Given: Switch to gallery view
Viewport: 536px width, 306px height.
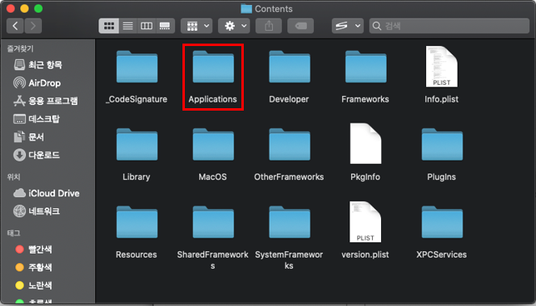Looking at the screenshot, I should coord(165,26).
